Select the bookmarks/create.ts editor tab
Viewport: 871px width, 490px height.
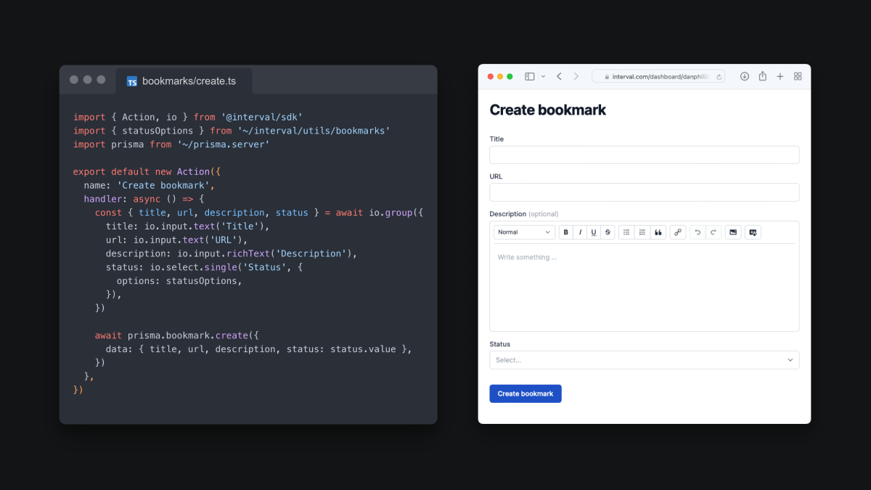point(184,81)
